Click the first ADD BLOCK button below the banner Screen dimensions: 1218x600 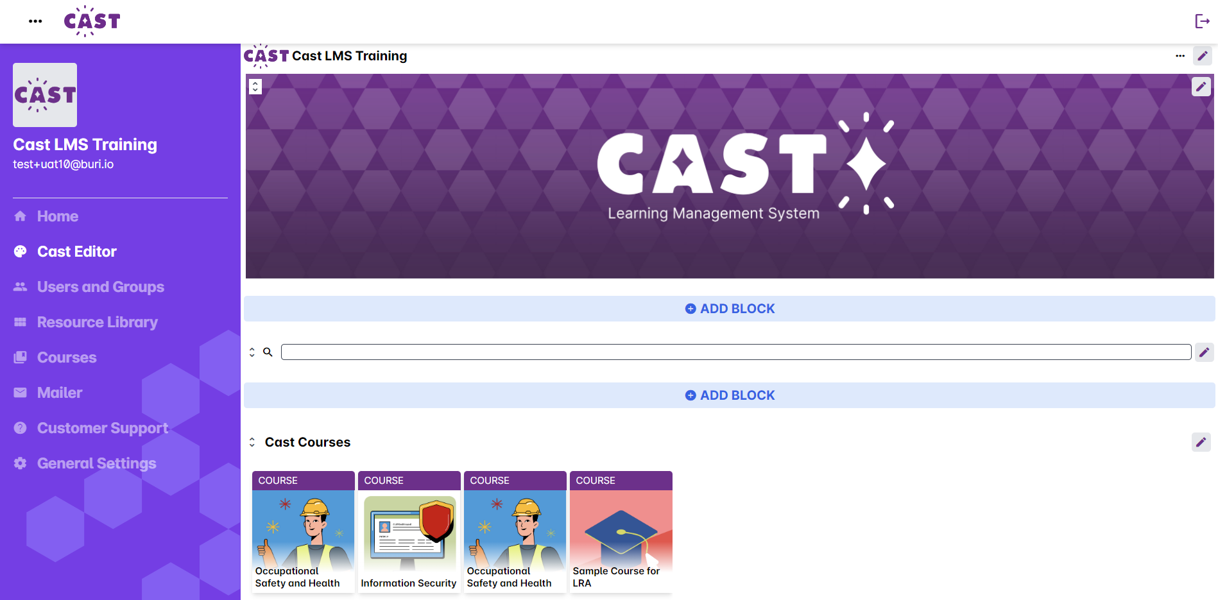point(730,309)
